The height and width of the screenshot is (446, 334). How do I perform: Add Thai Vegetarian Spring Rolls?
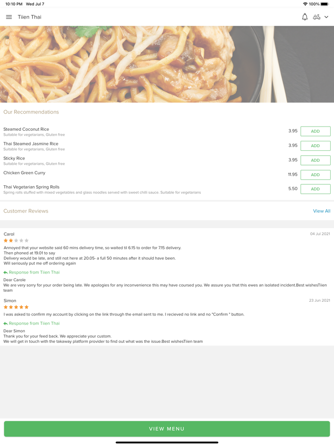tap(315, 189)
